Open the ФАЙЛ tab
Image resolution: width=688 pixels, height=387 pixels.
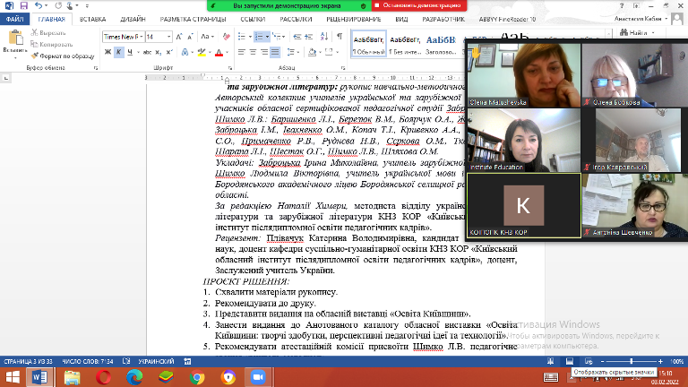15,20
